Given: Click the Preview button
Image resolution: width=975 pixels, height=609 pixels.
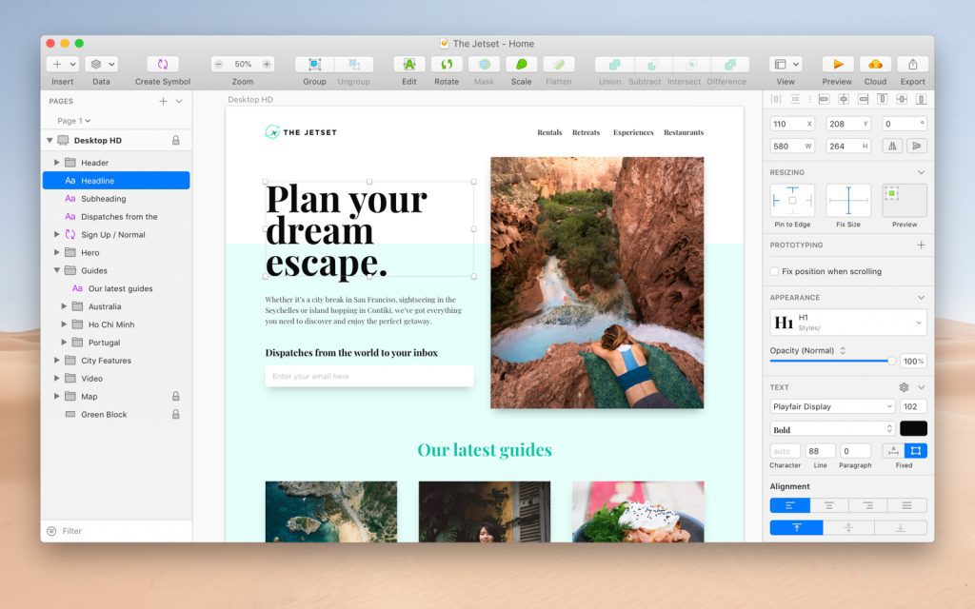Looking at the screenshot, I should point(836,64).
